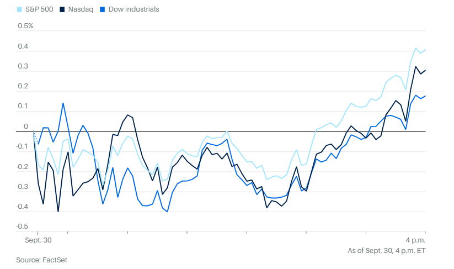Screen dimensions: 454x269
Task: Click the 0.5% y-axis label
Action: 26,26
